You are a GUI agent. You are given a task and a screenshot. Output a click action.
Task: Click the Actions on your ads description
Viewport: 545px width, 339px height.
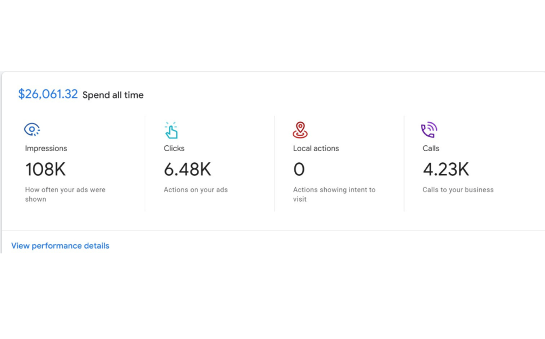pos(195,189)
